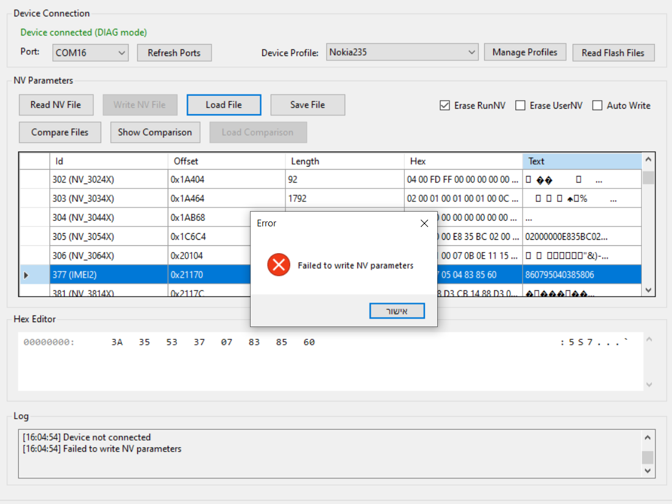Click the row selector arrow for IMEI2
This screenshot has height=504, width=672.
pyautogui.click(x=26, y=275)
